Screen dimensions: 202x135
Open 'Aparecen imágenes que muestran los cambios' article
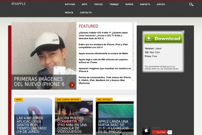point(105,70)
